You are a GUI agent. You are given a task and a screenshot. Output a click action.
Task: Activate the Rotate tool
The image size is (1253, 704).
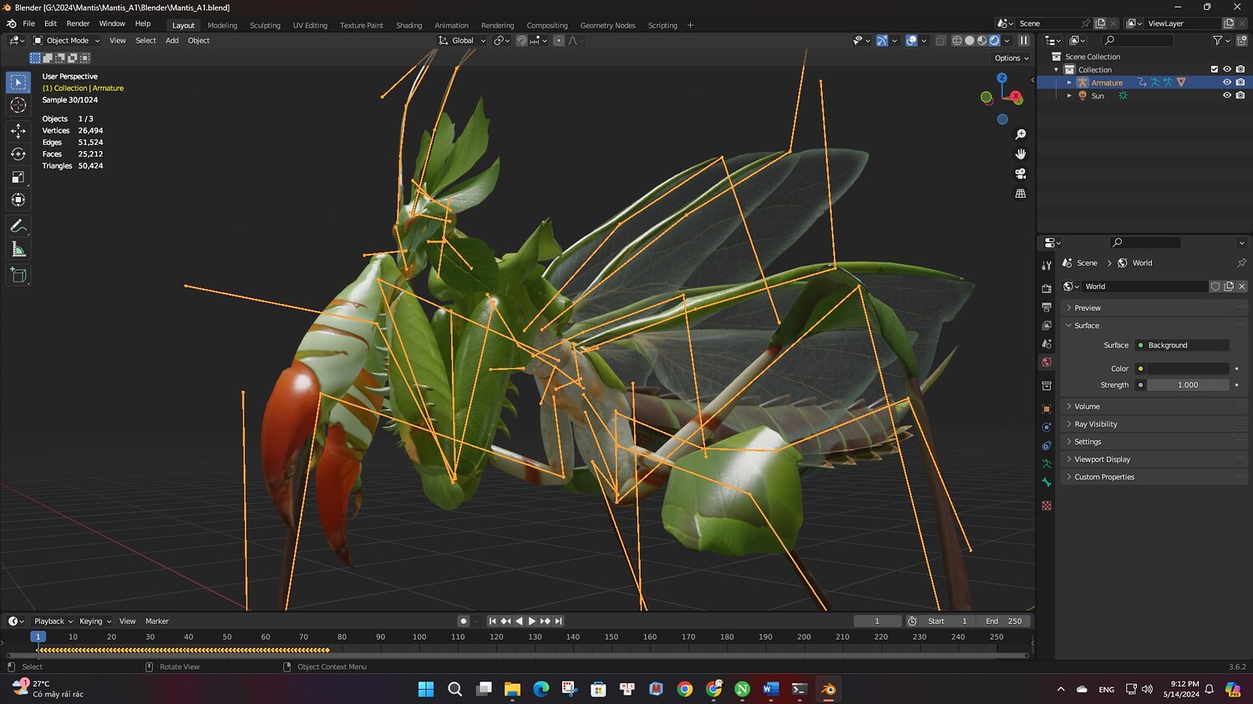click(x=18, y=154)
